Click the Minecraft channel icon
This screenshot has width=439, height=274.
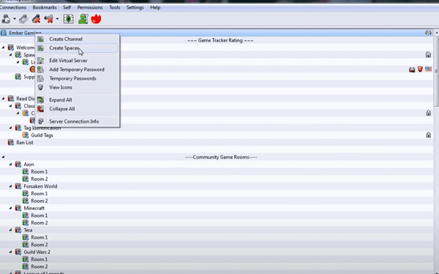(x=18, y=208)
